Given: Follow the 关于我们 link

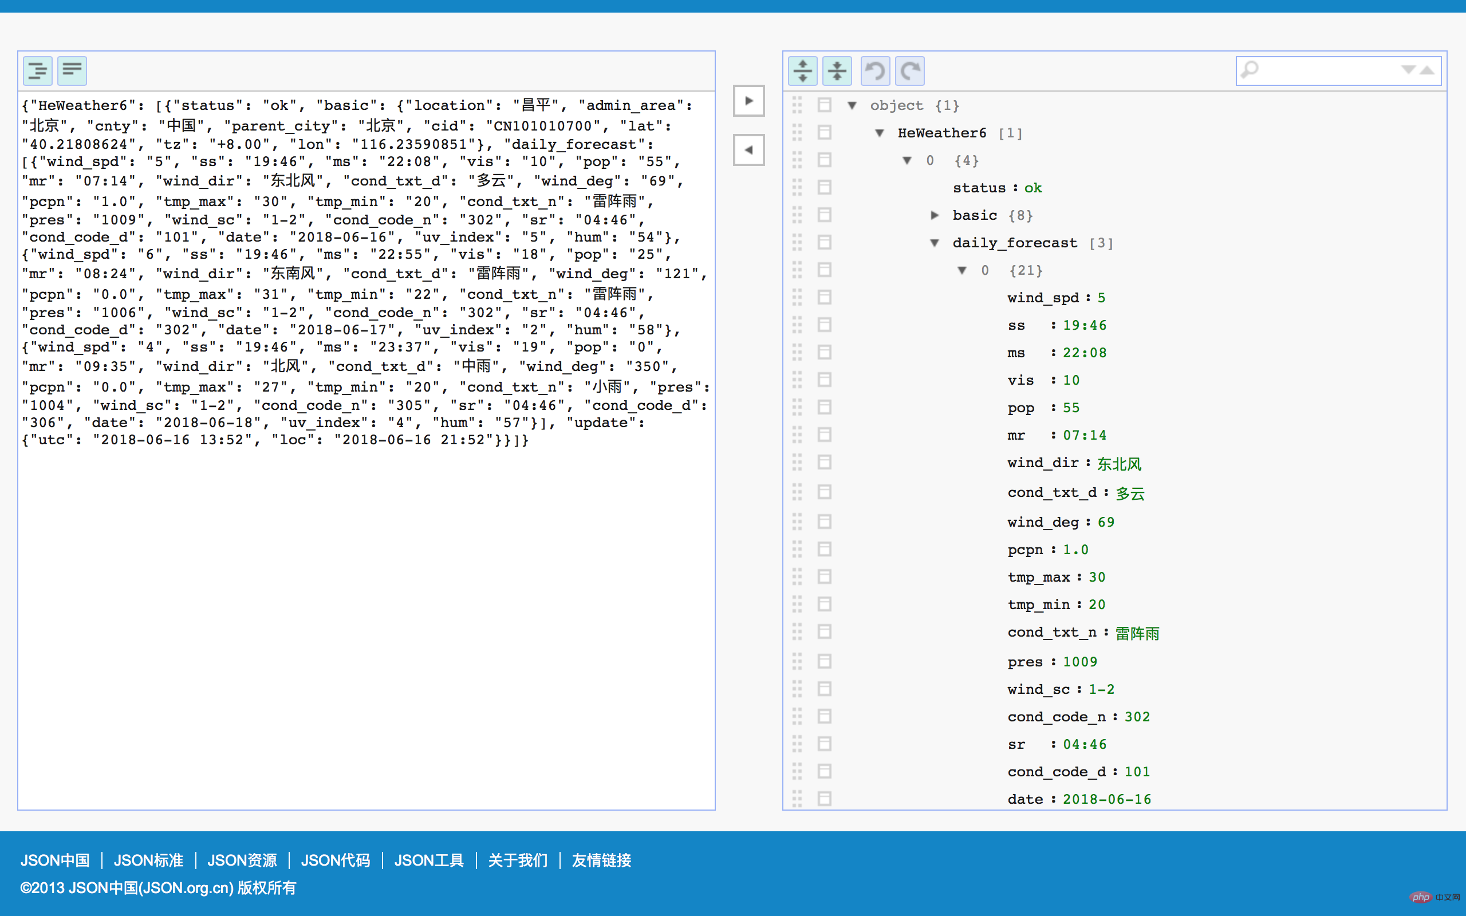Looking at the screenshot, I should (518, 860).
